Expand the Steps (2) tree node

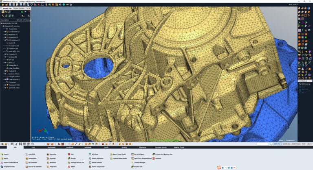[x=5, y=63]
